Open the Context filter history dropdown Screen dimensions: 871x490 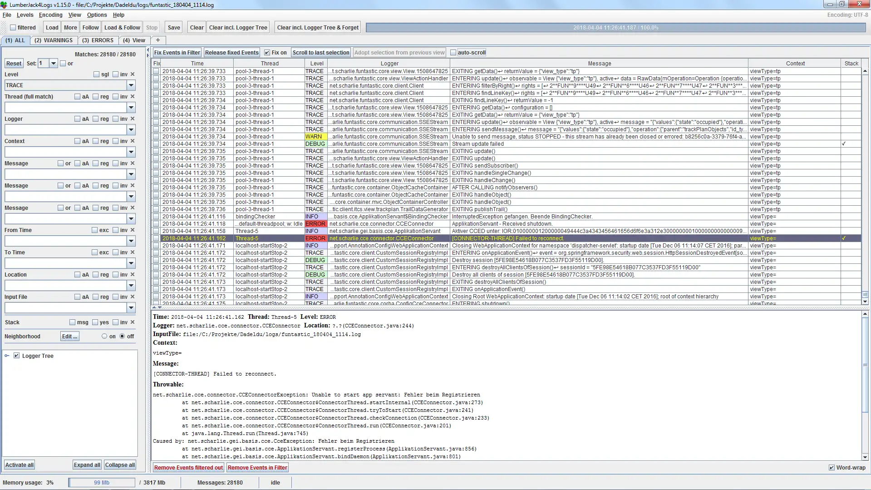(131, 152)
